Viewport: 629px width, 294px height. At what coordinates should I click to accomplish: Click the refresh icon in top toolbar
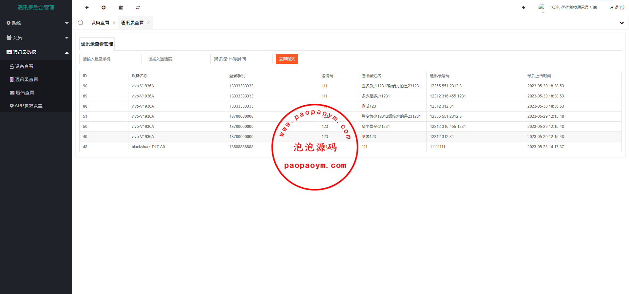[x=138, y=8]
